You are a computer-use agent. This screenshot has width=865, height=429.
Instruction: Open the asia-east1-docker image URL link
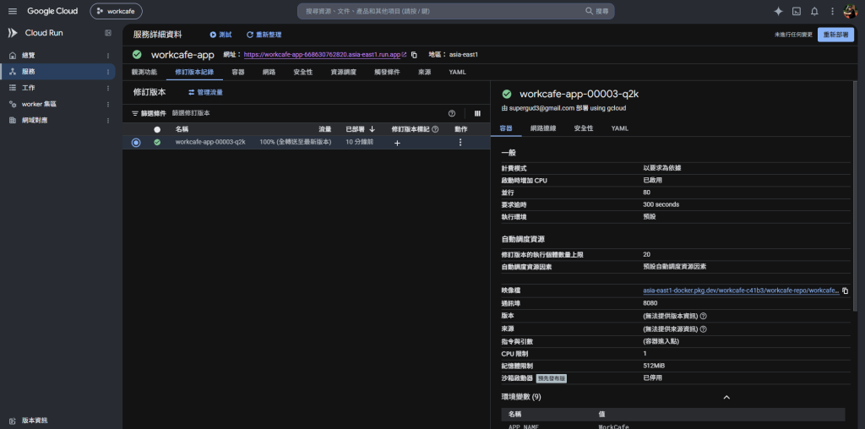coord(741,291)
